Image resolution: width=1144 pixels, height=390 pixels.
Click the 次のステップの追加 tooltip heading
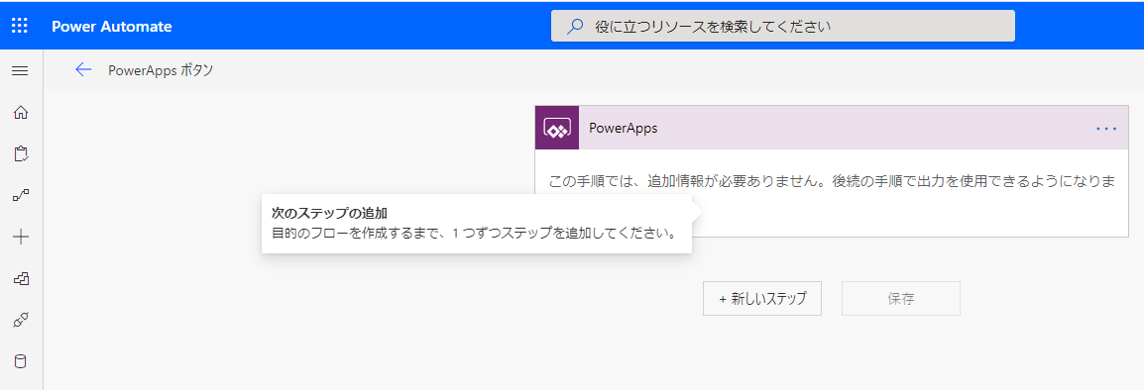point(329,214)
